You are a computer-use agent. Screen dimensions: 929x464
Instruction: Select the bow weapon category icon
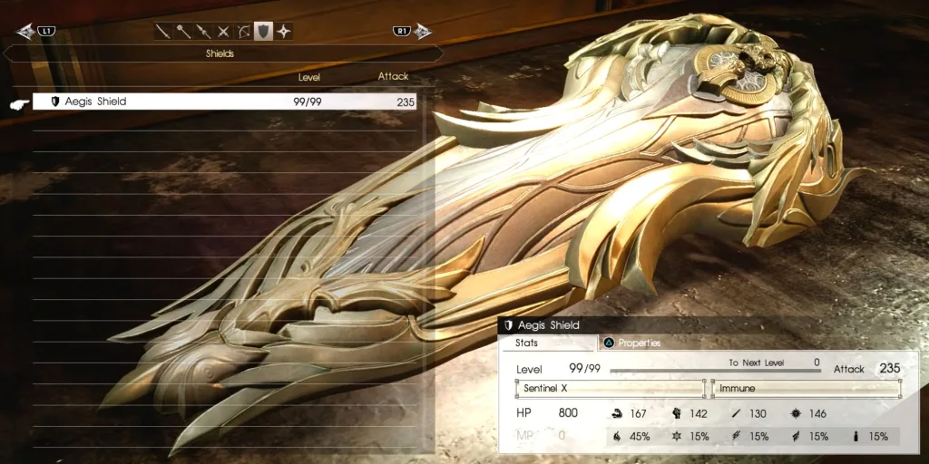[243, 31]
